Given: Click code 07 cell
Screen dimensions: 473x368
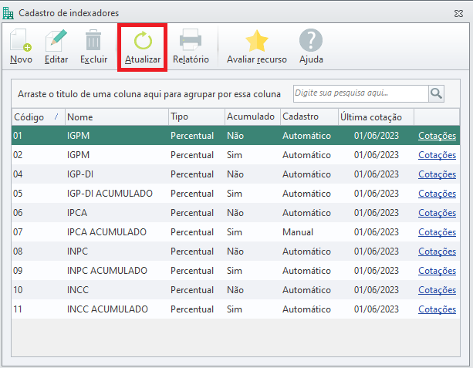Looking at the screenshot, I should 18,232.
